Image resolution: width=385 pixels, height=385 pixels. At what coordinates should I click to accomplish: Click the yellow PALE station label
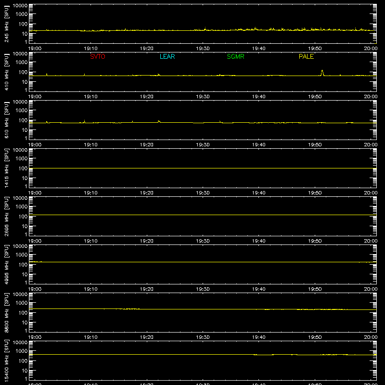[x=306, y=56]
